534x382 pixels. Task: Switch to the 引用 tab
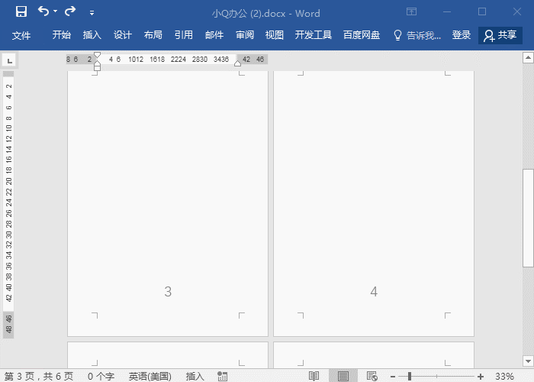click(184, 35)
